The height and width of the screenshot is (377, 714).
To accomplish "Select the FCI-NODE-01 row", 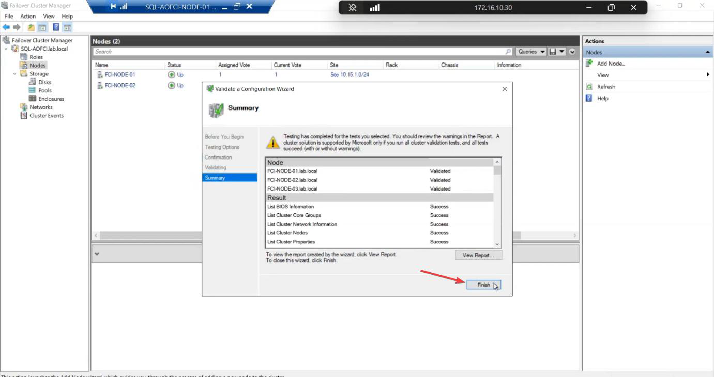I will click(335, 75).
